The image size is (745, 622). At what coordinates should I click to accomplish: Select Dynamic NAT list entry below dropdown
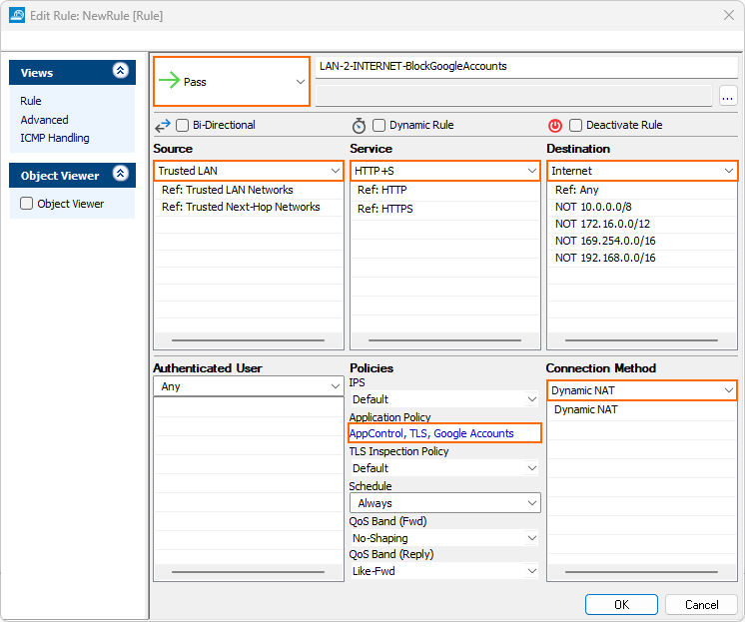(642, 409)
